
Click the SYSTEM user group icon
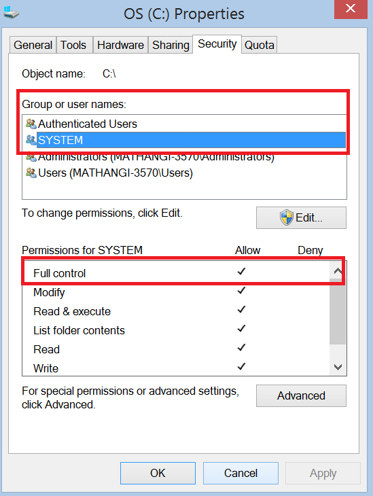tap(31, 140)
